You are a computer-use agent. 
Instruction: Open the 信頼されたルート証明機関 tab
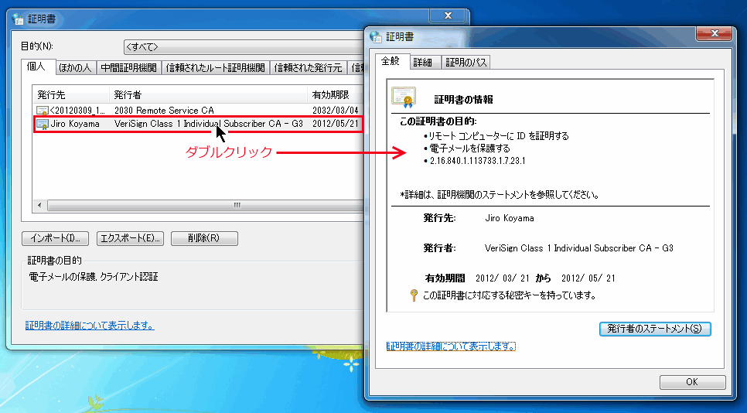(215, 68)
